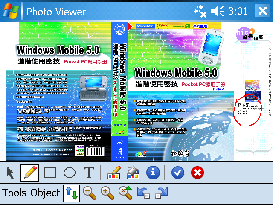273x205 pixels.
Task: Select the arrow pointer tool
Action: click(10, 173)
